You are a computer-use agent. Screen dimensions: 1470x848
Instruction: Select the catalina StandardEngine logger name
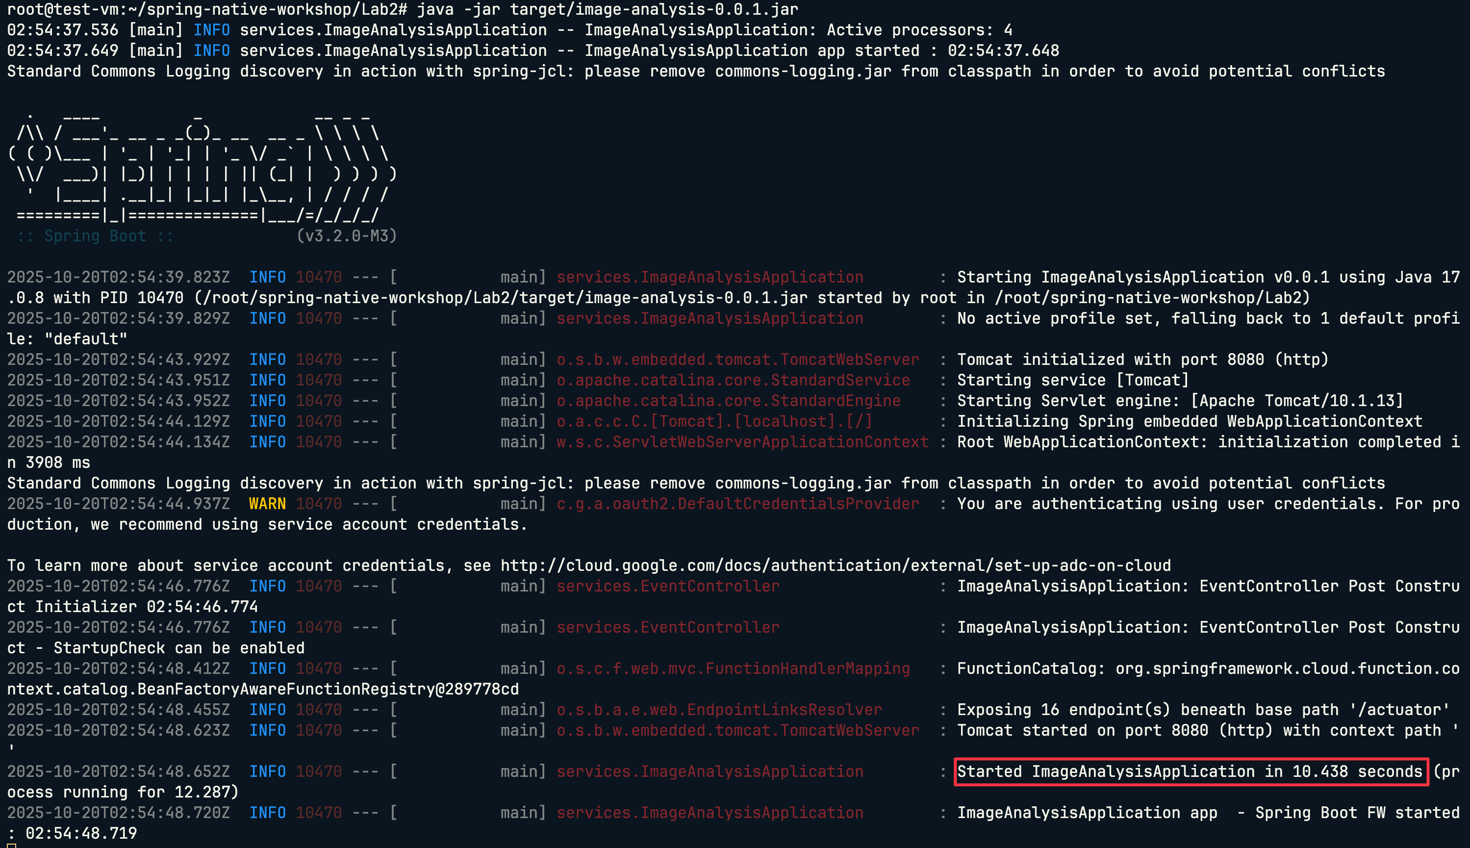click(x=728, y=401)
